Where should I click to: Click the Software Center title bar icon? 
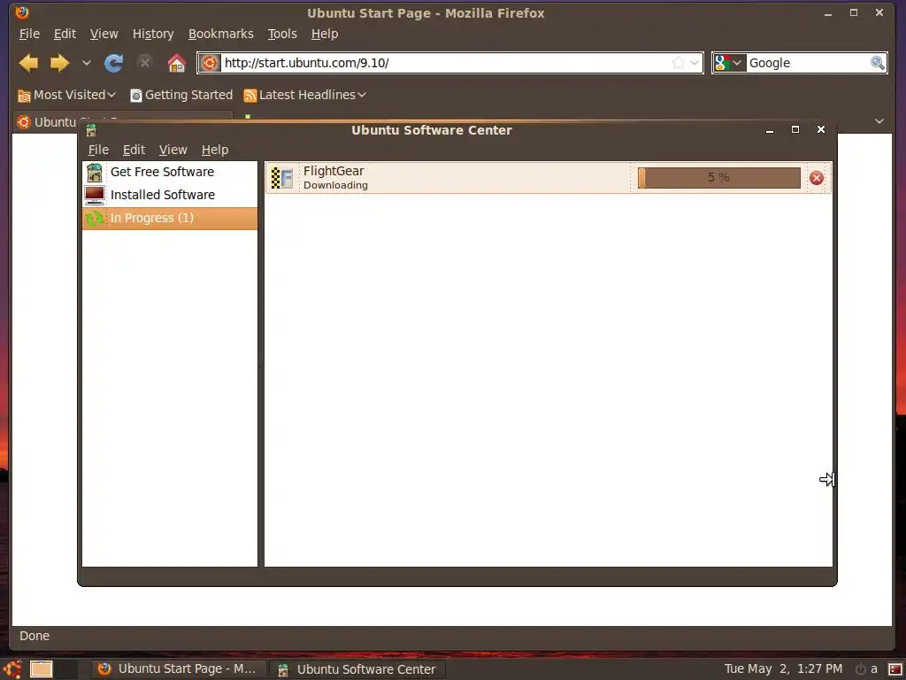click(x=91, y=131)
